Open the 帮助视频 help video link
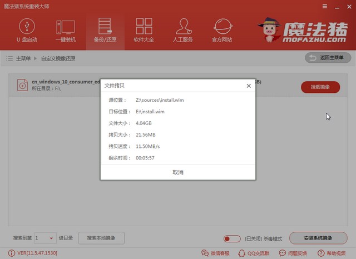Viewport: 356px width, 259px height. [332, 253]
